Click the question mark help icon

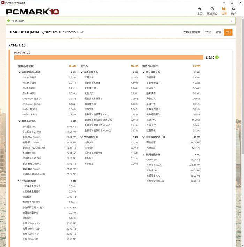[x=232, y=21]
